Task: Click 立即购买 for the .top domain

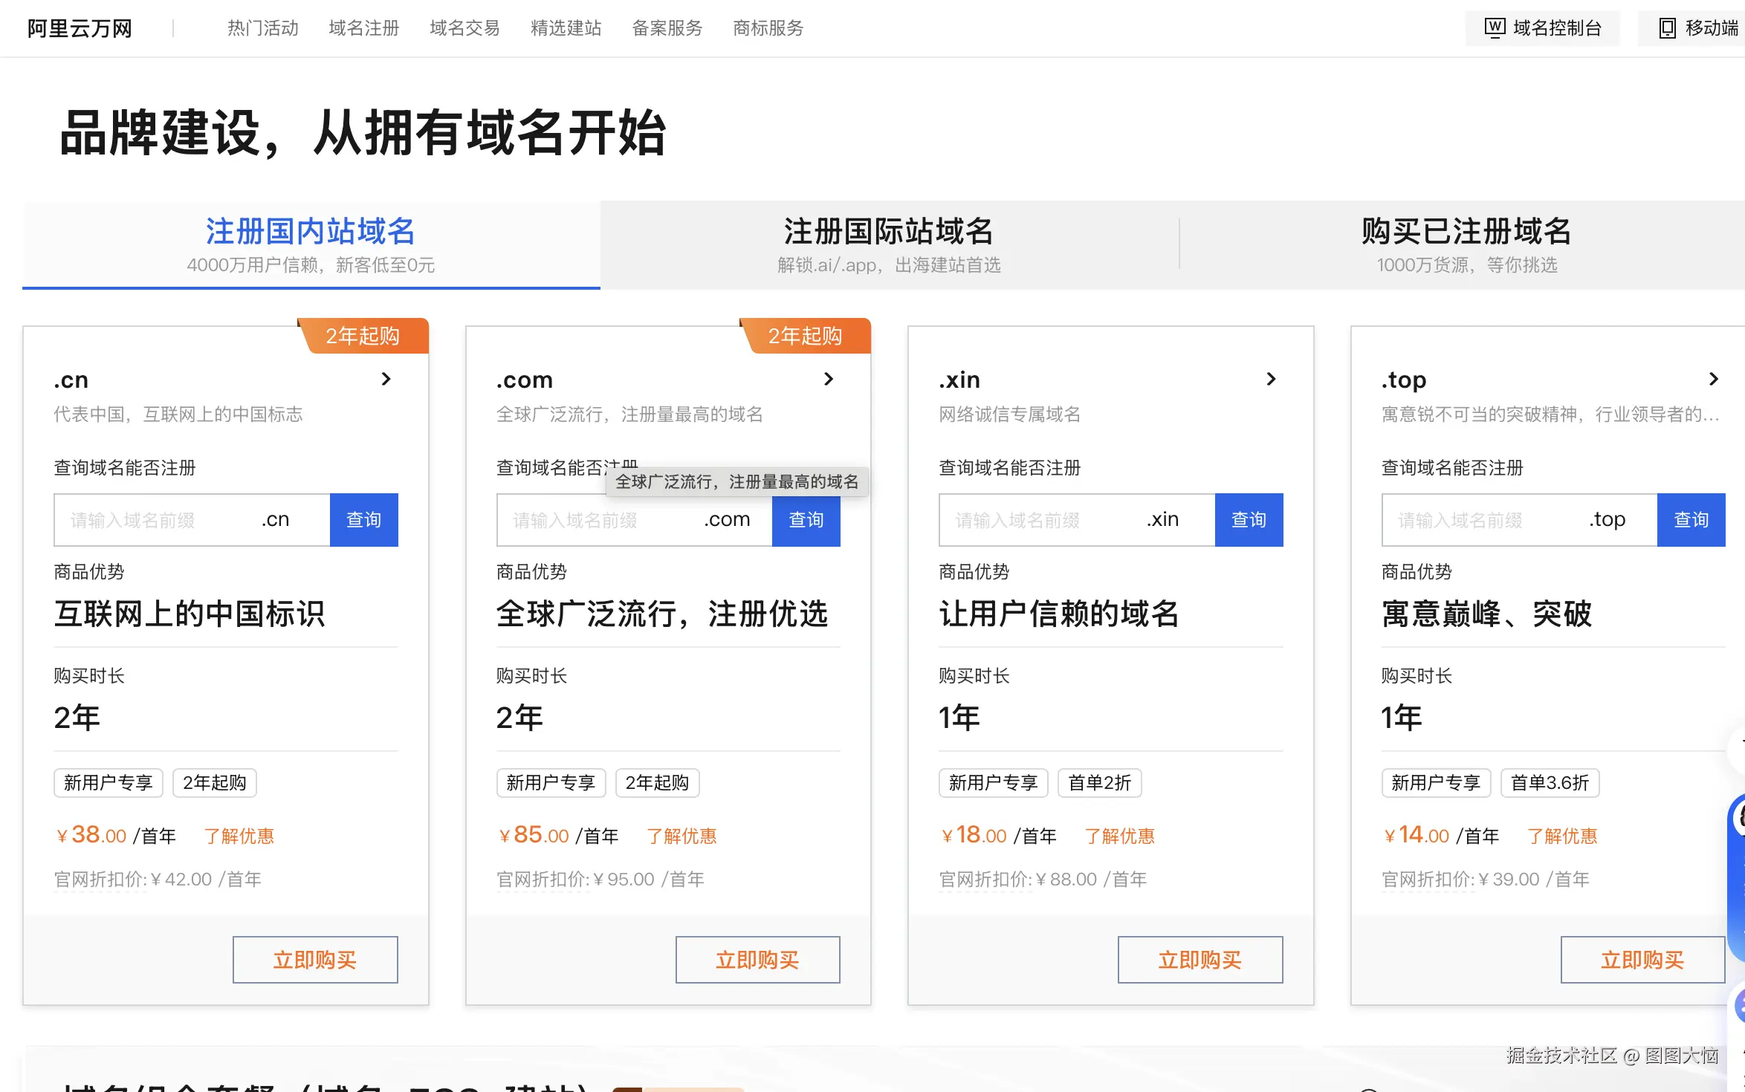Action: point(1642,959)
